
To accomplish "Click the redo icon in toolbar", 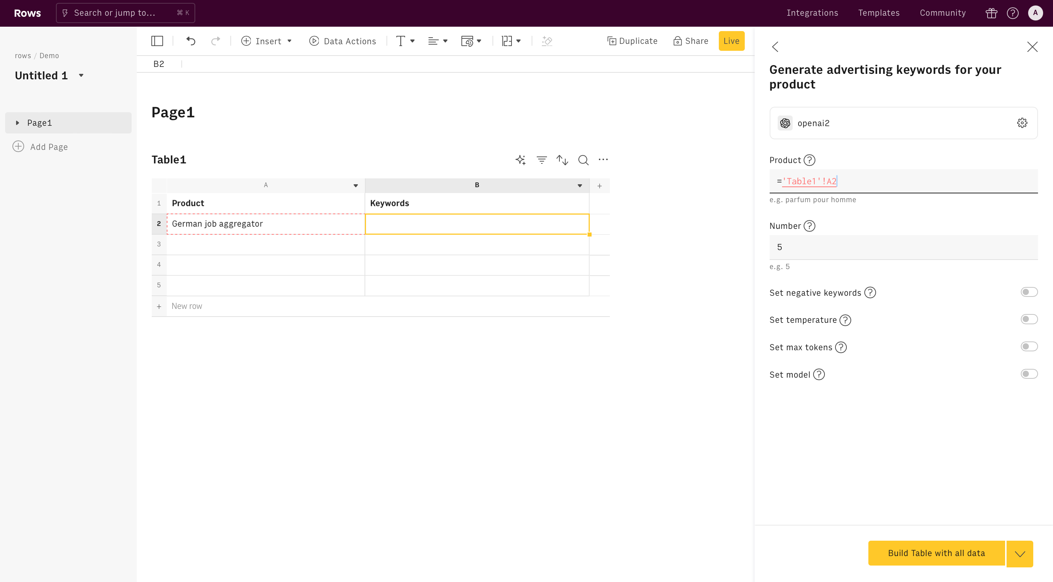I will coord(215,41).
